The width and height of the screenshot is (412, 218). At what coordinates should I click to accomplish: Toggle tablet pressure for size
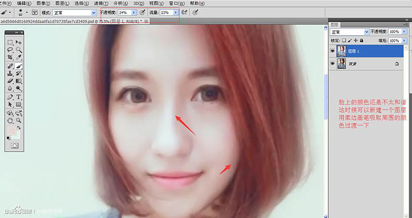[195, 12]
